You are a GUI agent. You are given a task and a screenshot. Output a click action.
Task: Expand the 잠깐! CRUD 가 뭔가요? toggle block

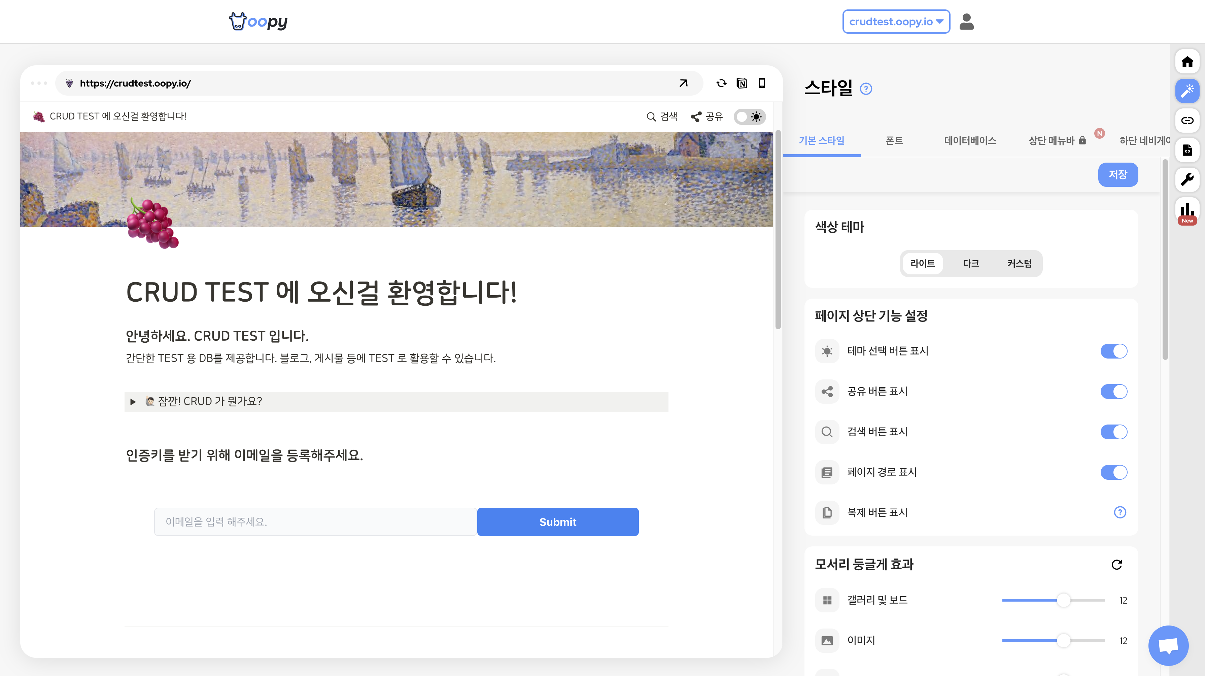(x=133, y=402)
